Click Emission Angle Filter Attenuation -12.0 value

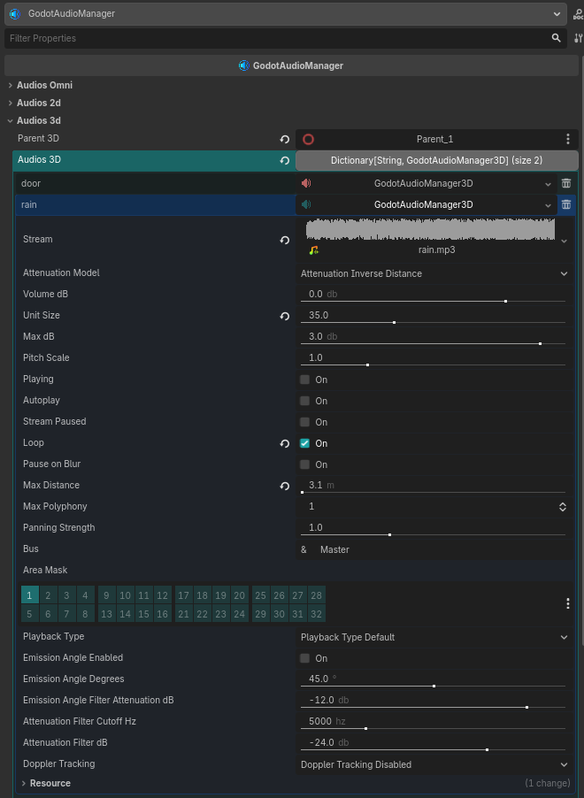click(322, 701)
